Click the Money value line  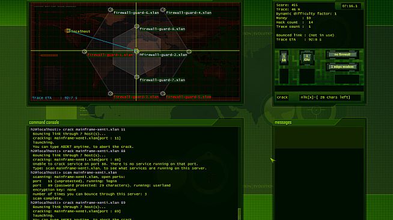293,18
